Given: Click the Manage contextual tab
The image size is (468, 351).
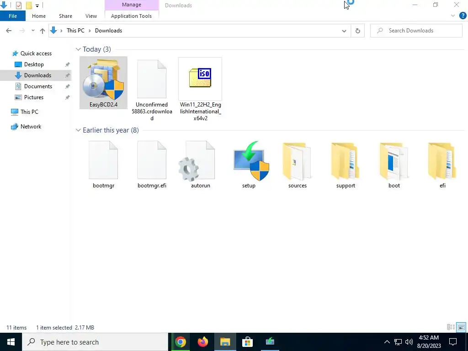Looking at the screenshot, I should (132, 5).
